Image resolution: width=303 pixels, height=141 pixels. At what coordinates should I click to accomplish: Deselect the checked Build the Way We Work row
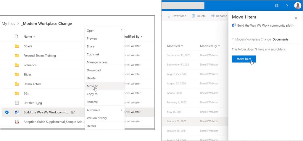point(7,112)
